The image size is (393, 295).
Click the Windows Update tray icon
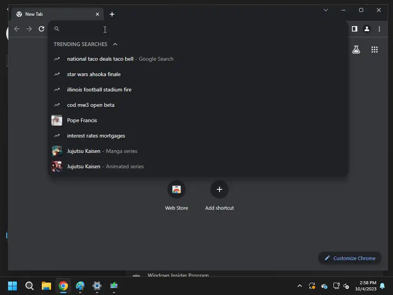click(x=312, y=286)
